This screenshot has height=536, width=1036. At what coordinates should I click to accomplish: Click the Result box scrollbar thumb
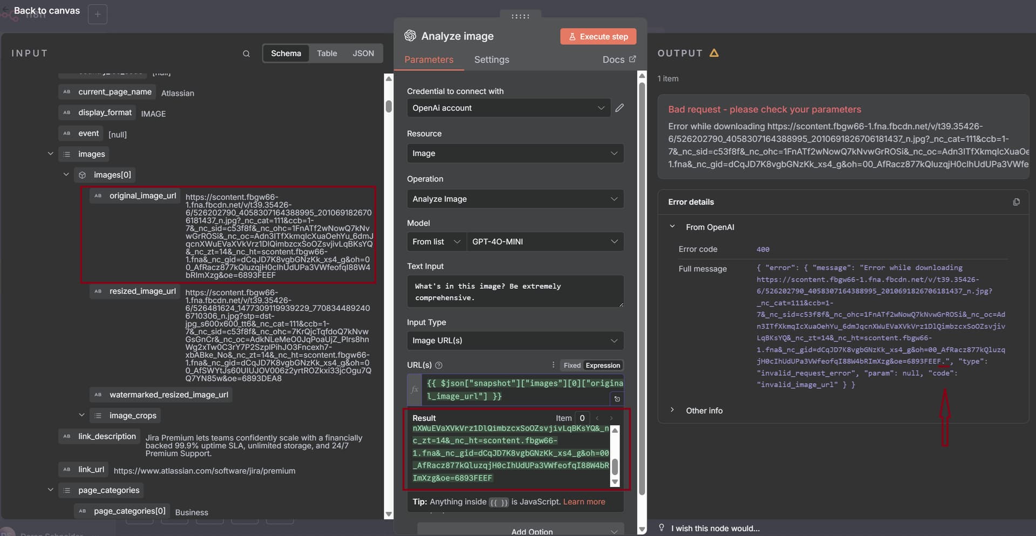click(x=615, y=467)
